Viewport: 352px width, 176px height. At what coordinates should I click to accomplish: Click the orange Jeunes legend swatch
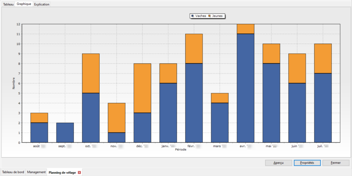click(210, 16)
